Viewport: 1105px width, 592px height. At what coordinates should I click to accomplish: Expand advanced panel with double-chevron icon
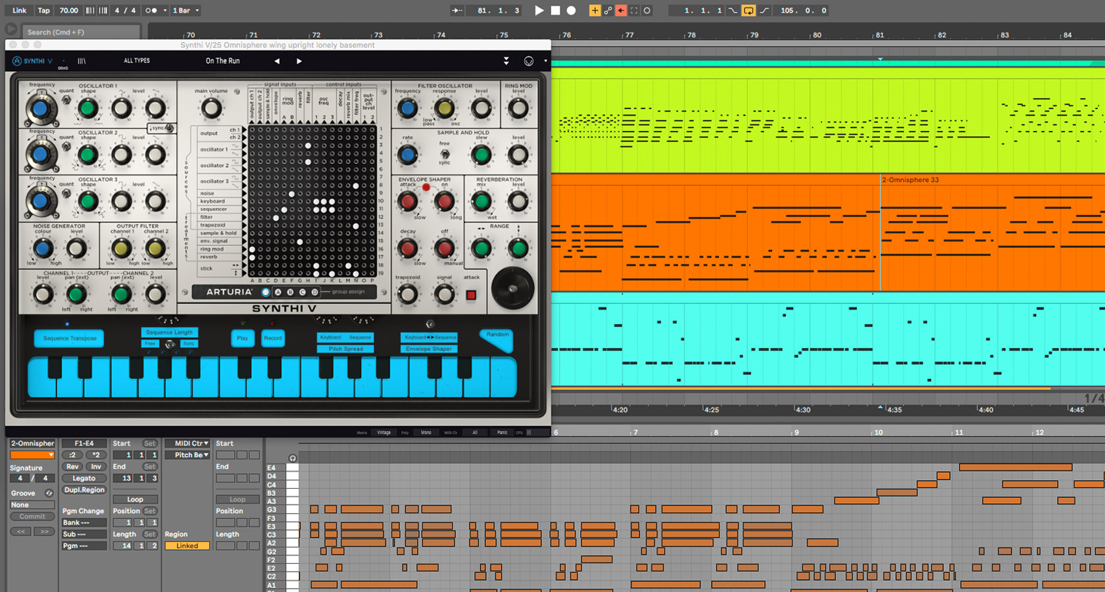point(506,61)
